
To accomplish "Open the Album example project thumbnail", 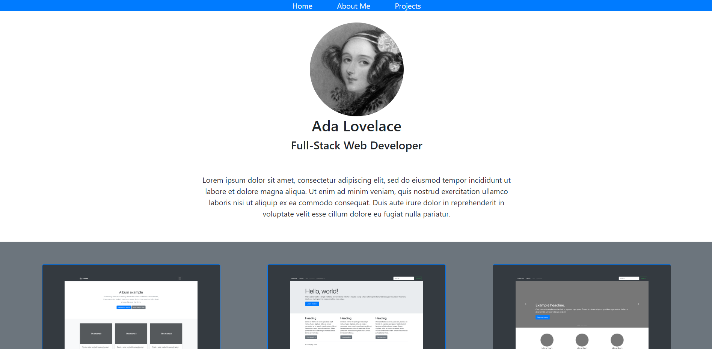I will tap(131, 307).
